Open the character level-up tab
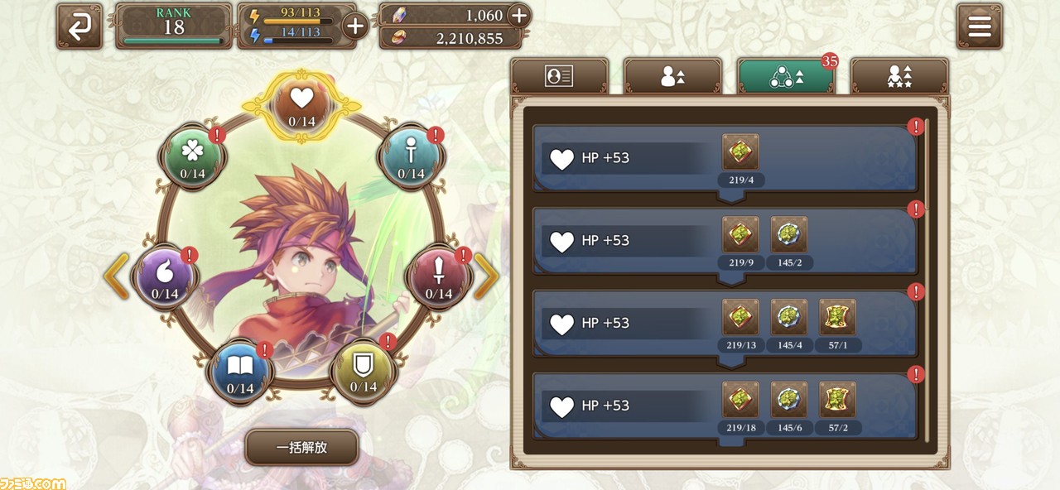1060x490 pixels. click(672, 76)
